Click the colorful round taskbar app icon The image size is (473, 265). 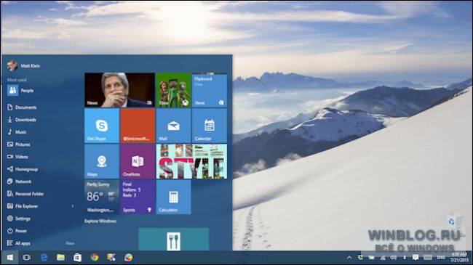129,258
